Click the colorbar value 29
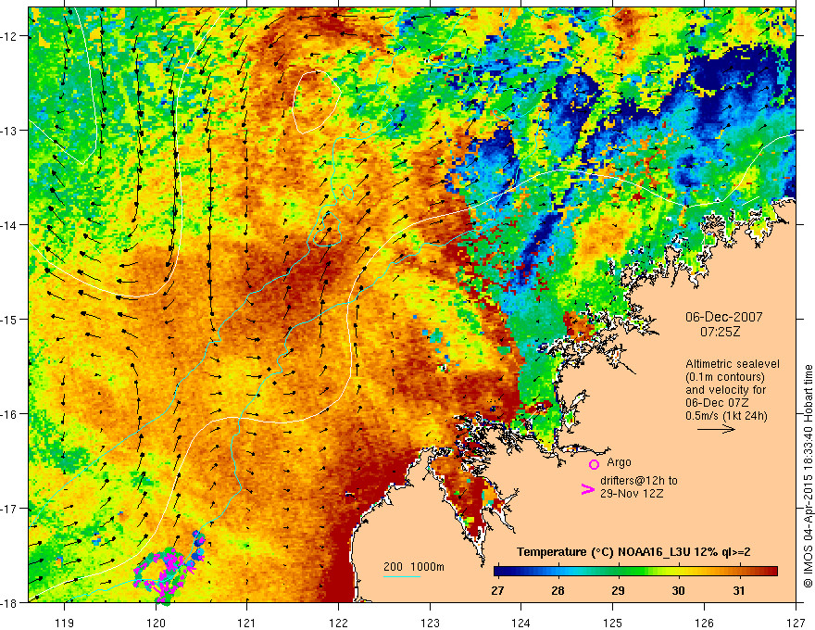815x630 pixels. pyautogui.click(x=618, y=590)
